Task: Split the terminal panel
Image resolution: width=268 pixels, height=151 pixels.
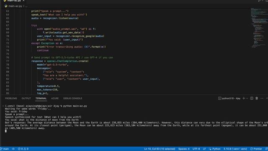Action: pos(252,98)
